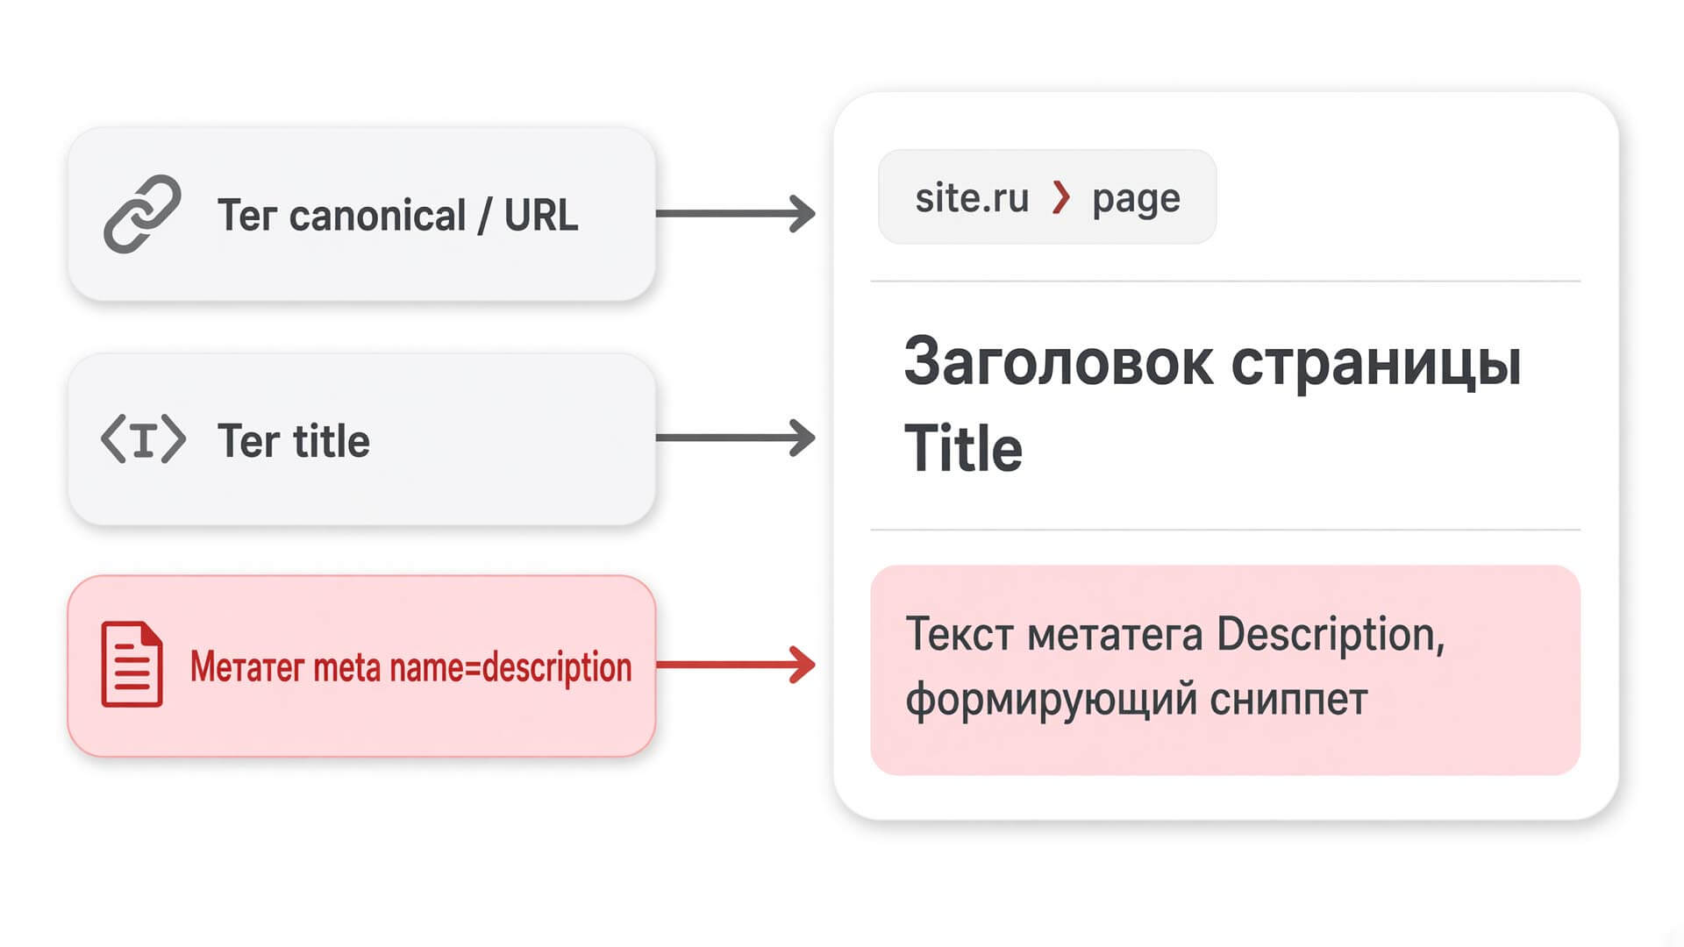
Task: Click the red chevron in site.ru breadcrumb
Action: tap(1060, 197)
